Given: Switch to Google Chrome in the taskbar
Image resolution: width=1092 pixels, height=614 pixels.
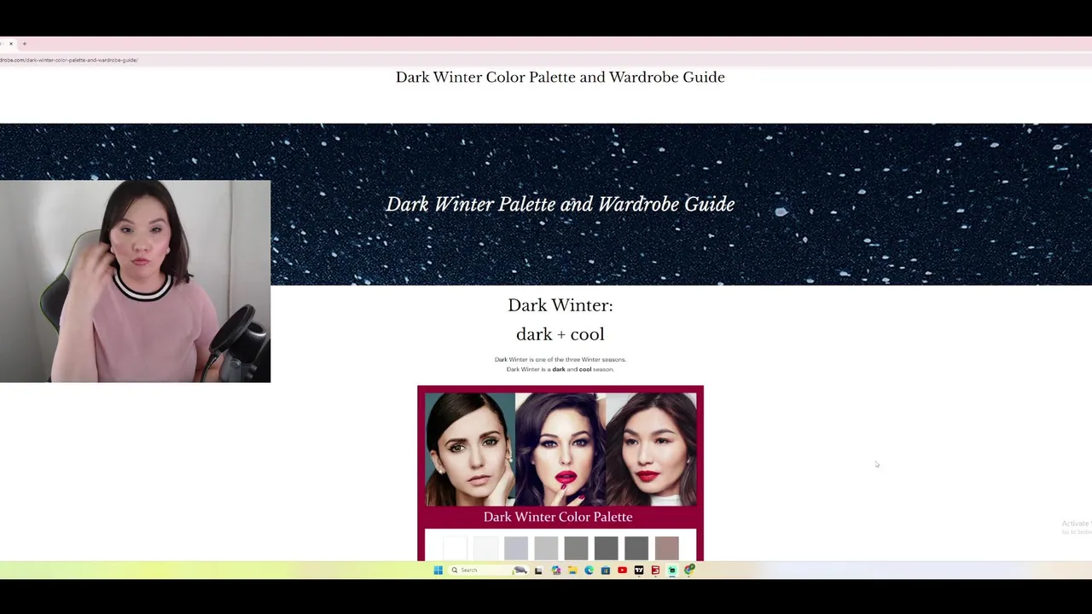Looking at the screenshot, I should [x=688, y=570].
